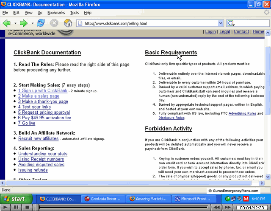271x211 pixels.
Task: Open 'Understanding your stats' link
Action: pyautogui.click(x=43, y=154)
